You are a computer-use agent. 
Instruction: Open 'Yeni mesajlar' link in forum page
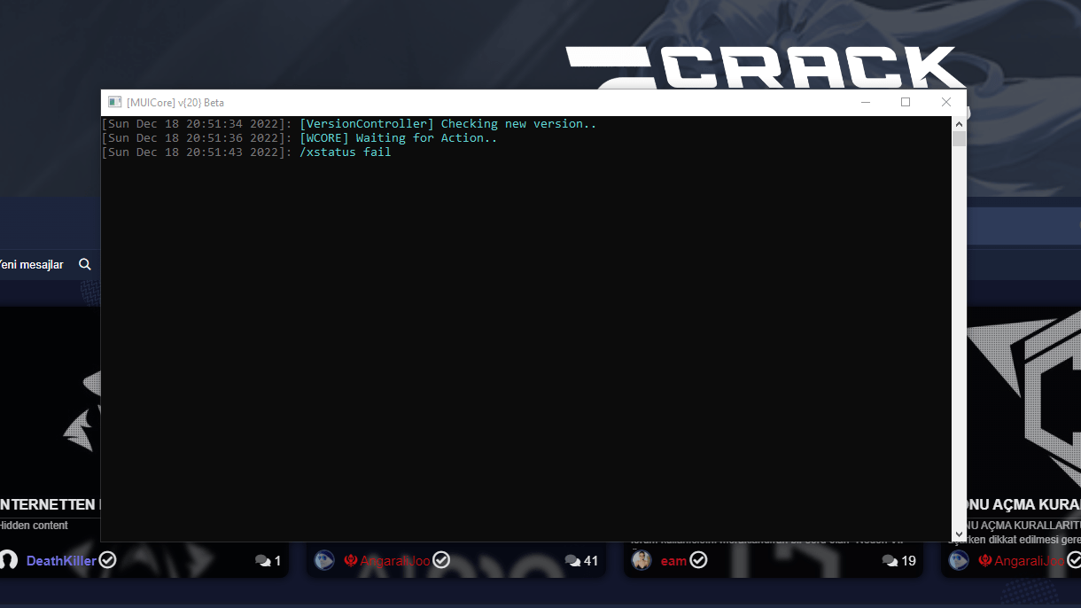point(32,264)
